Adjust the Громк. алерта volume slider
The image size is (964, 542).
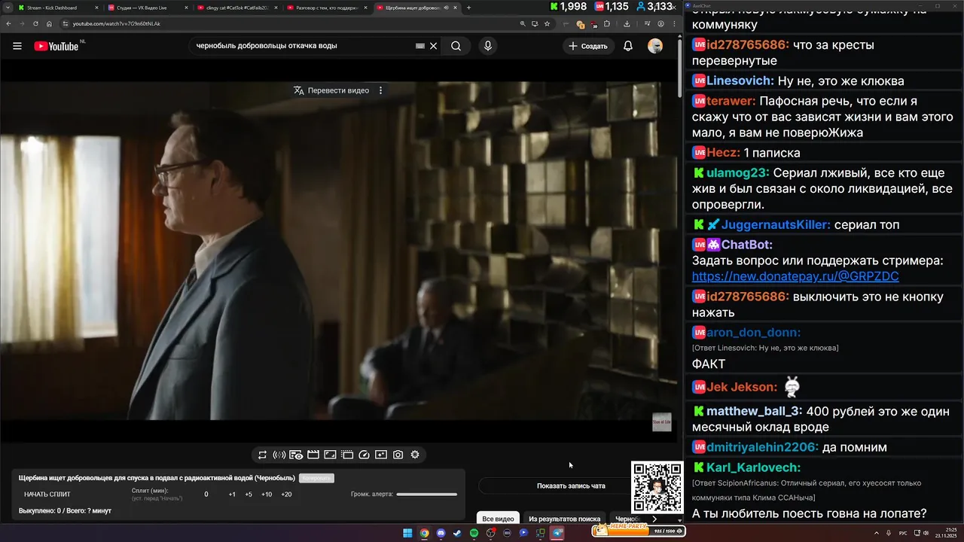click(427, 495)
